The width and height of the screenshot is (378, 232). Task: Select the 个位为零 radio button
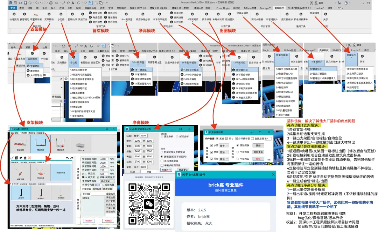pos(238,152)
